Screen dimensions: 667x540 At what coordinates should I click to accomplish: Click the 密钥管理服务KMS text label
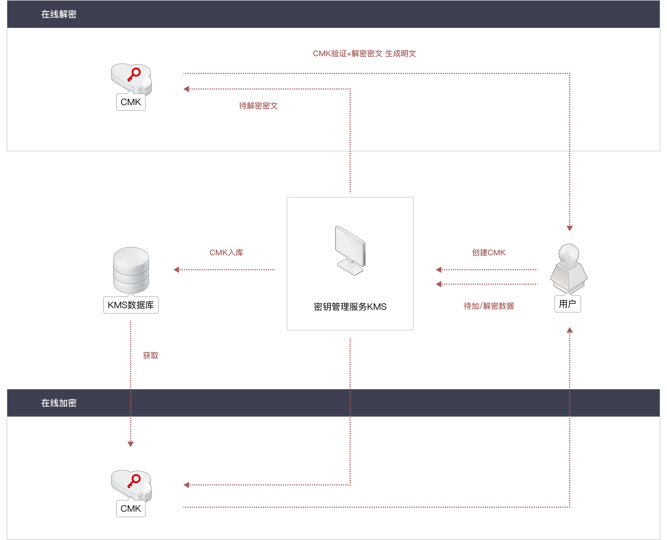[x=350, y=307]
